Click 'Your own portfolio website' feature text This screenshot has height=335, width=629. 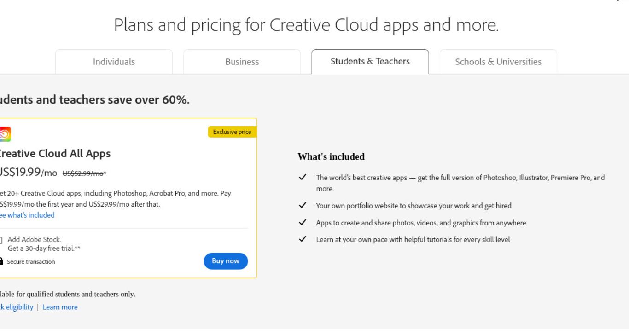click(x=414, y=206)
